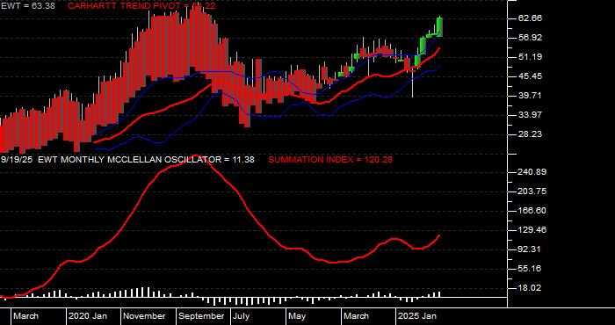Click the 166.60 oscillator axis value
The height and width of the screenshot is (325, 615).
point(532,211)
